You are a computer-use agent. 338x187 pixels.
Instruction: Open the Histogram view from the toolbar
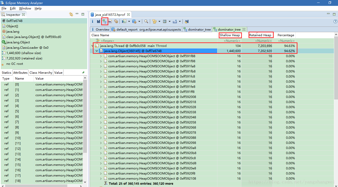[98, 22]
